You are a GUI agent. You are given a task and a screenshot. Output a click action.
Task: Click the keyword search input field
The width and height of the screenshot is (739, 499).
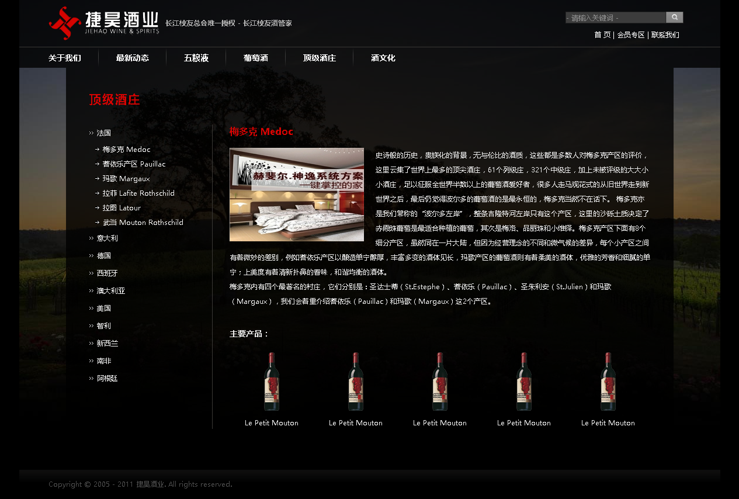coord(615,18)
